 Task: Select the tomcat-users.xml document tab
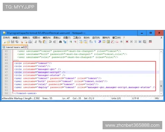pyautogui.click(x=14, y=47)
